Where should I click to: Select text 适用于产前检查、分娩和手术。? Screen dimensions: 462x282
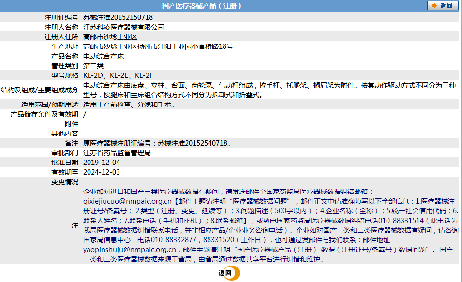click(x=129, y=104)
